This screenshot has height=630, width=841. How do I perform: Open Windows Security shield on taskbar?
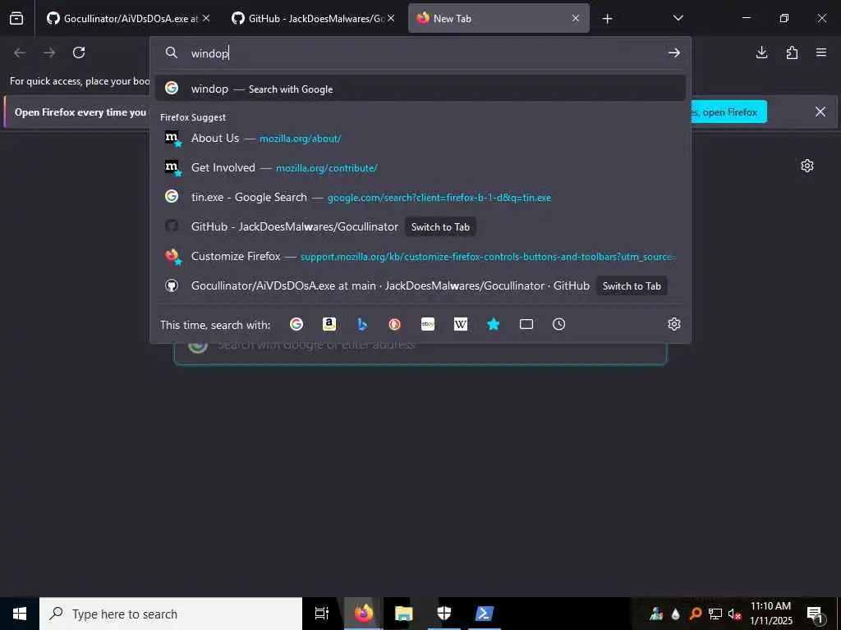tap(443, 614)
